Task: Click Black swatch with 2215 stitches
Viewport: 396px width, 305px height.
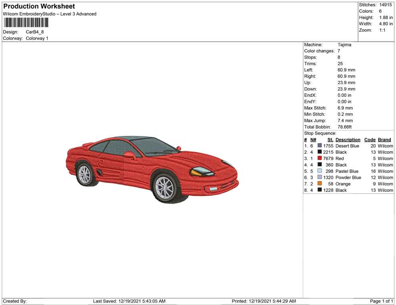Action: pos(320,152)
